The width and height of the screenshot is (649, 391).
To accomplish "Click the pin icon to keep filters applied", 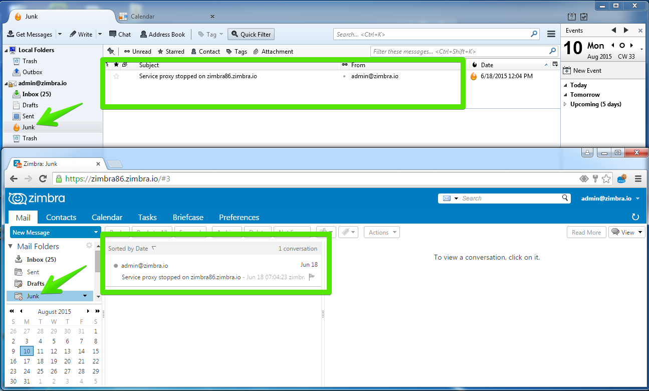I will point(111,51).
